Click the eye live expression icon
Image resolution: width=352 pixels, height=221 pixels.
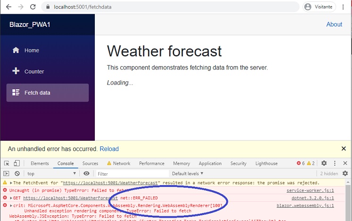86,173
